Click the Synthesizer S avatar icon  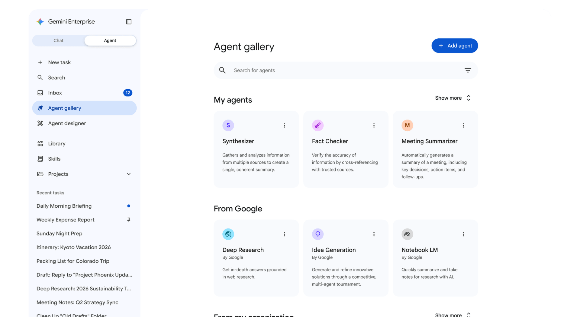[228, 125]
